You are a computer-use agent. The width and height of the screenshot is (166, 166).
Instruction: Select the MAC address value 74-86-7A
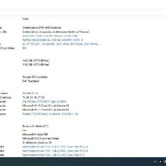(33, 97)
